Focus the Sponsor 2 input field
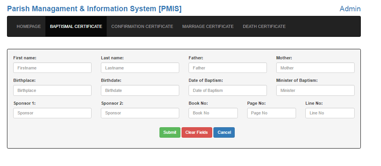Image resolution: width=381 pixels, height=166 pixels. 140,113
